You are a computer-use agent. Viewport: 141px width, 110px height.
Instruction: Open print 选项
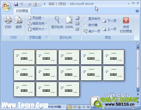19,23
